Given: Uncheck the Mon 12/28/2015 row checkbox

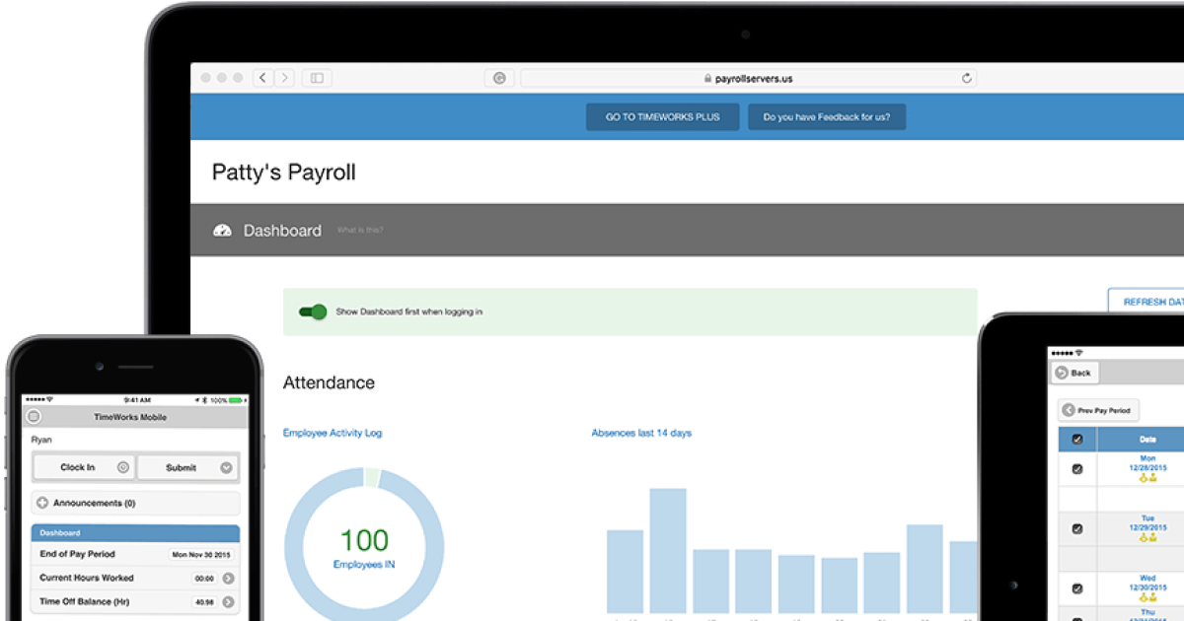Looking at the screenshot, I should 1077,469.
